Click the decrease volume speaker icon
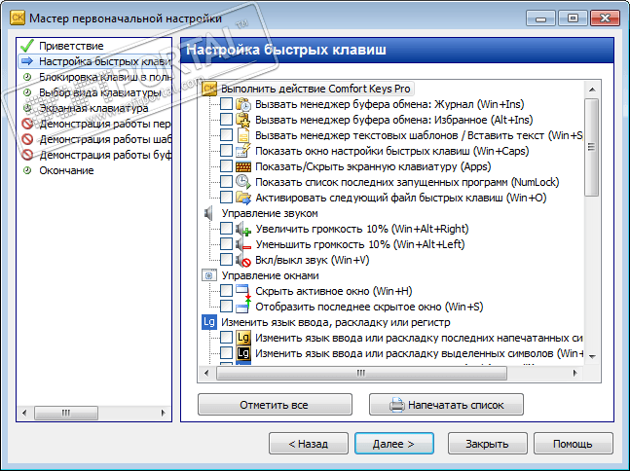Image resolution: width=630 pixels, height=471 pixels. click(x=243, y=244)
